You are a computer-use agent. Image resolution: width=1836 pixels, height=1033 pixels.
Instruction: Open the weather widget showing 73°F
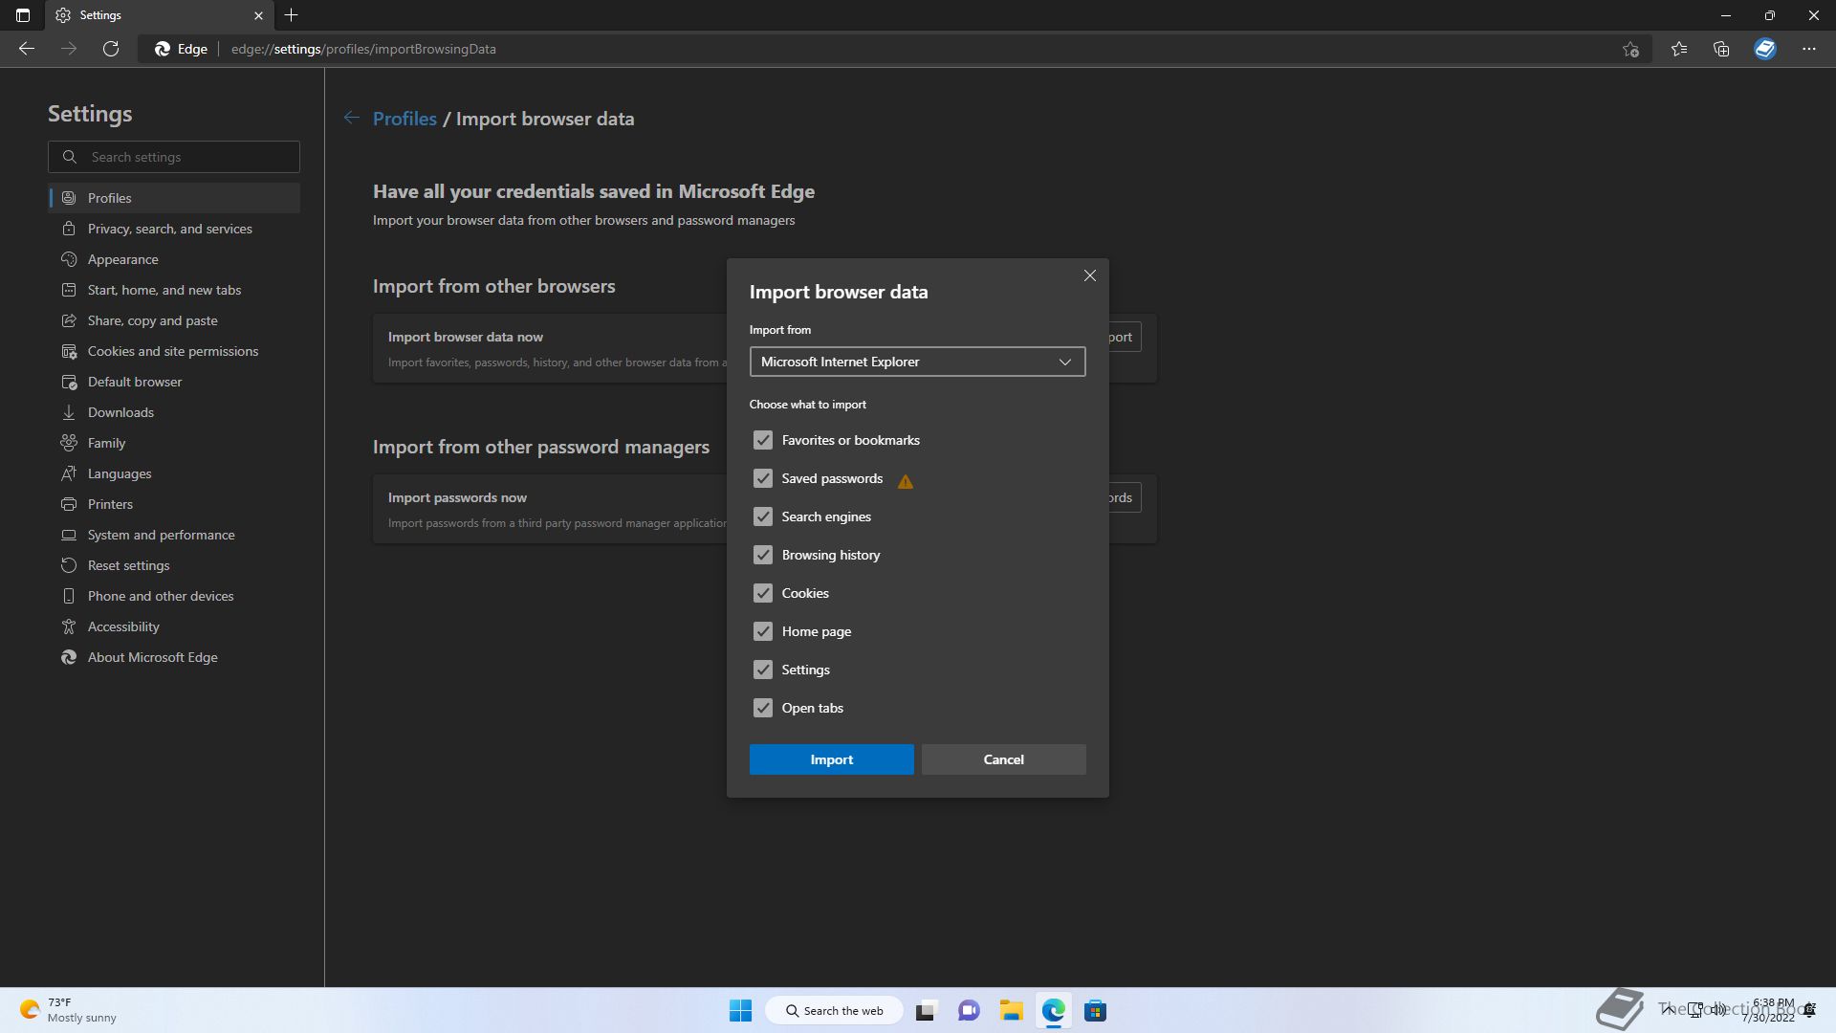pyautogui.click(x=69, y=1010)
